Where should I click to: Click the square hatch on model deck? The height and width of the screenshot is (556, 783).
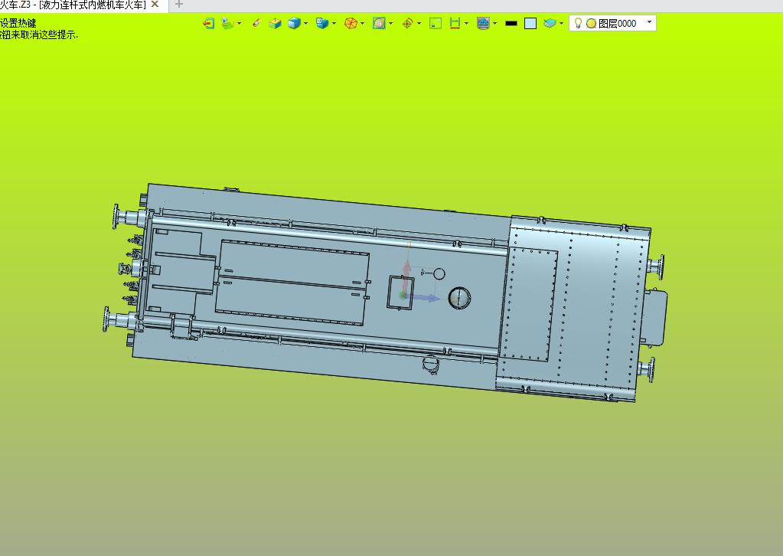(x=400, y=293)
